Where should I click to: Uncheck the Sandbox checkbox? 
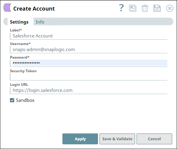click(x=12, y=100)
